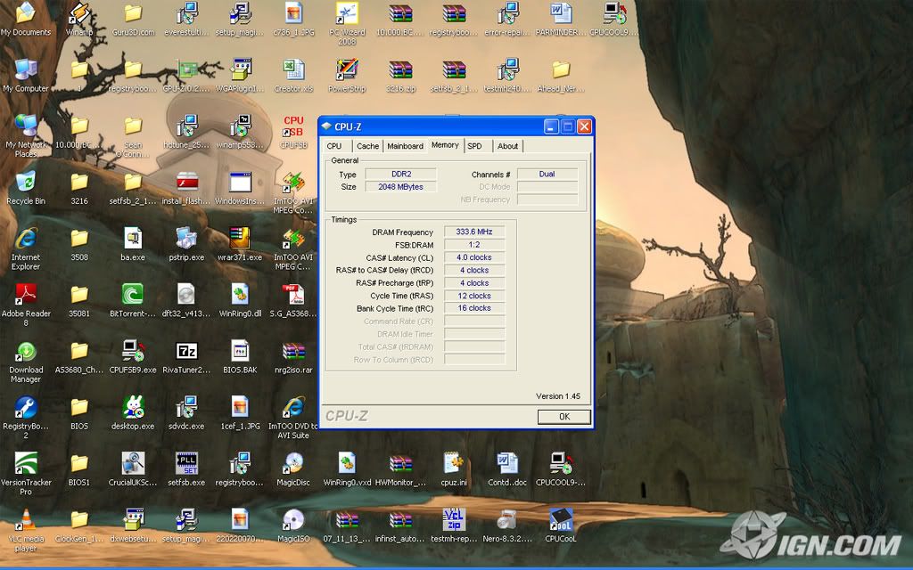This screenshot has height=570, width=913.
Task: Select the hdtune_25 installer icon
Action: point(186,126)
